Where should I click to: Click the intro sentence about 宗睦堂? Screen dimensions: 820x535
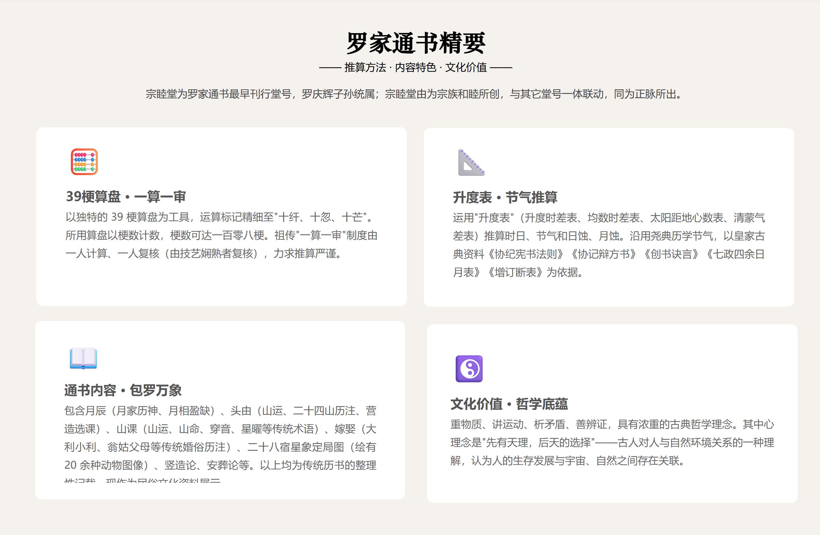tap(414, 94)
